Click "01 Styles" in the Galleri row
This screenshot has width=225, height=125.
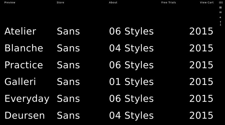(131, 82)
